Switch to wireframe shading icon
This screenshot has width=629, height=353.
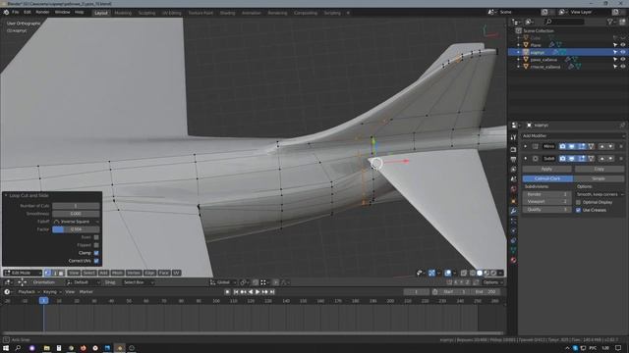click(x=473, y=273)
